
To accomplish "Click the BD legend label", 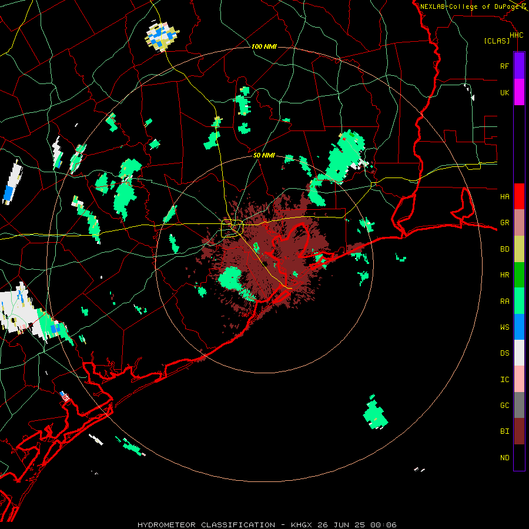I will coord(504,249).
